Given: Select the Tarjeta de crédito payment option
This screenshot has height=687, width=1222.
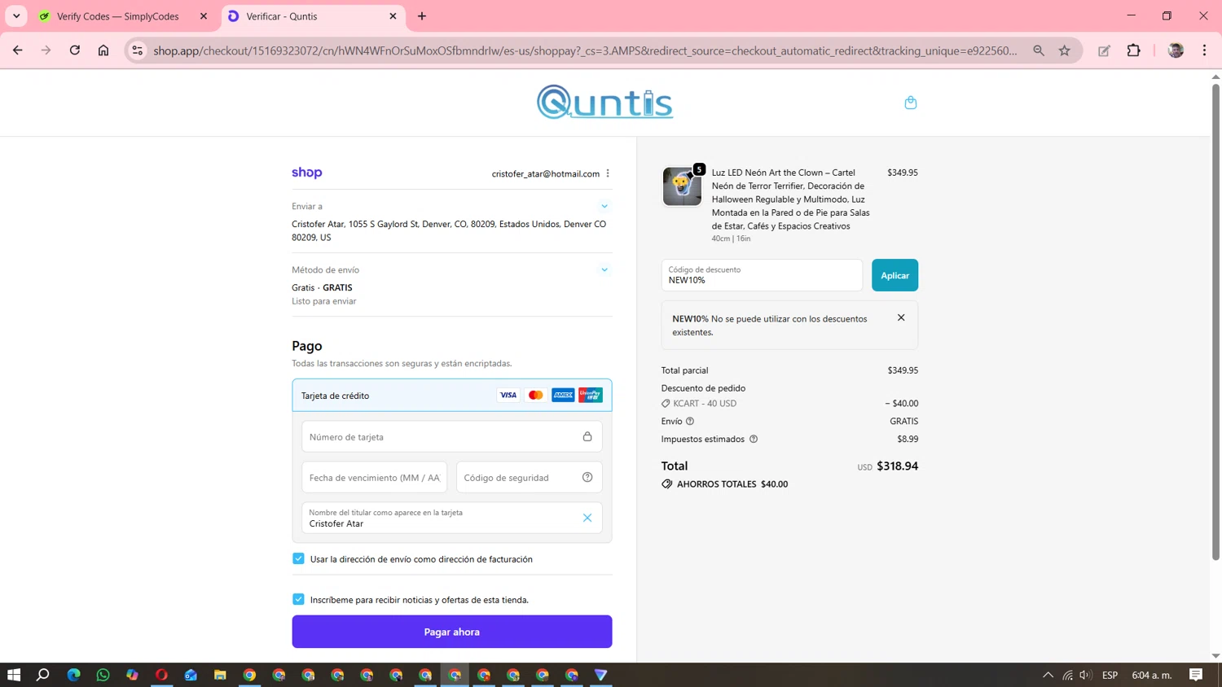Looking at the screenshot, I should point(452,396).
